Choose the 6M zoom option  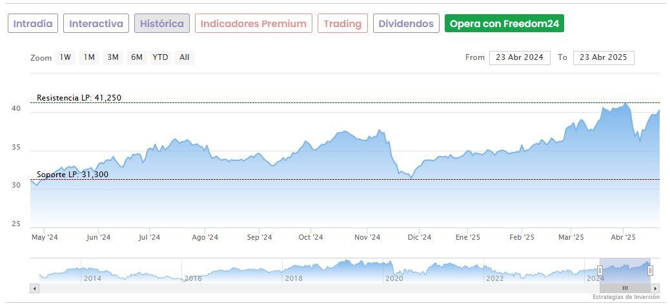pyautogui.click(x=136, y=57)
